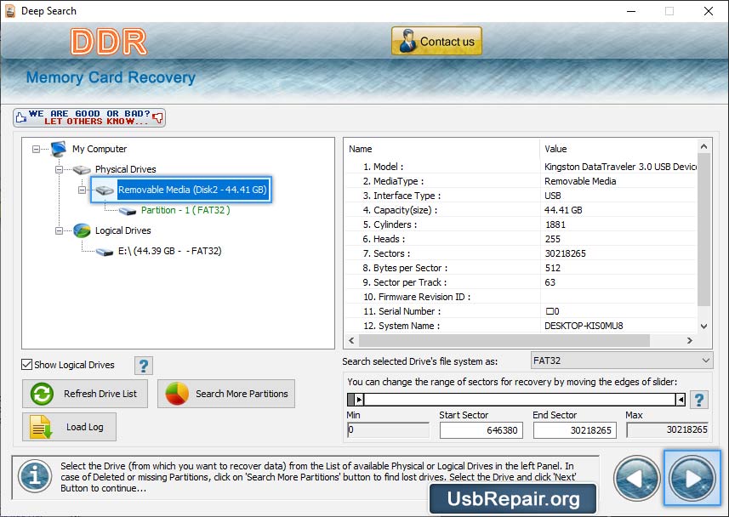Collapse the My Computer tree node

point(36,150)
